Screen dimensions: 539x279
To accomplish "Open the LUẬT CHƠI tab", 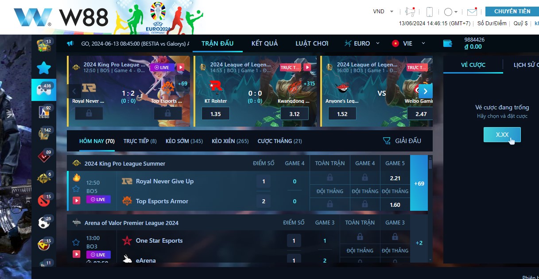I will [x=312, y=43].
